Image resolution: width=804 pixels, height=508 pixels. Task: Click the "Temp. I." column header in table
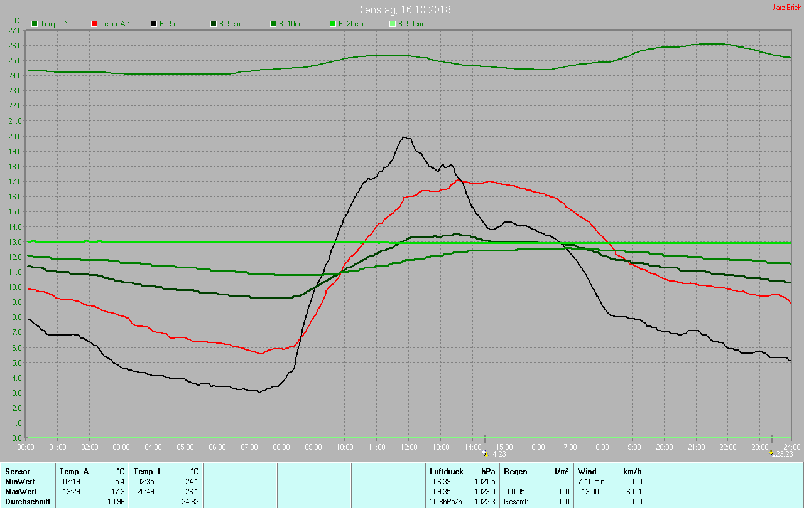(148, 472)
